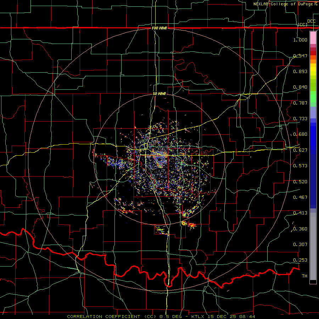Click the 0.307 legend value
319x319 pixels.
(300, 245)
